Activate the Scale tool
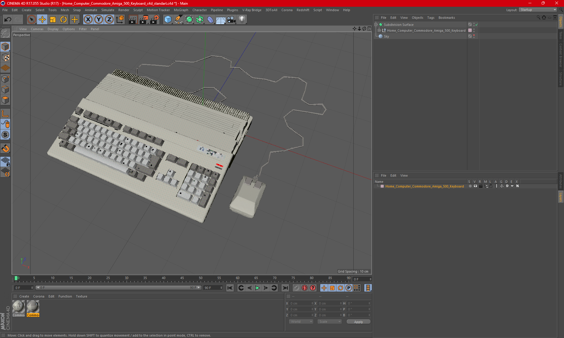Screen dimensions: 564x338 pyautogui.click(x=53, y=20)
